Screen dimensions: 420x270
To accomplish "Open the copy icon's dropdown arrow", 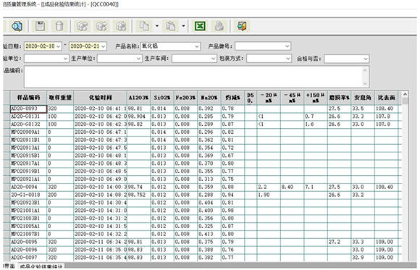I will (x=157, y=26).
